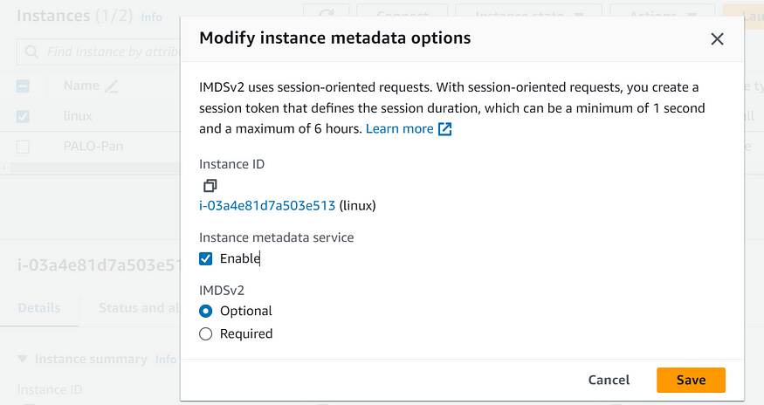Image resolution: width=764 pixels, height=405 pixels.
Task: Check the PALO-Pan instance row checkbox
Action: (23, 147)
